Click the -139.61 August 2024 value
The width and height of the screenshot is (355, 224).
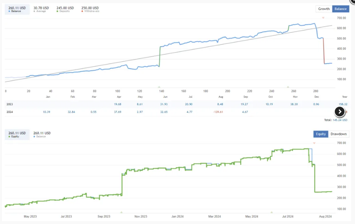pyautogui.click(x=218, y=112)
